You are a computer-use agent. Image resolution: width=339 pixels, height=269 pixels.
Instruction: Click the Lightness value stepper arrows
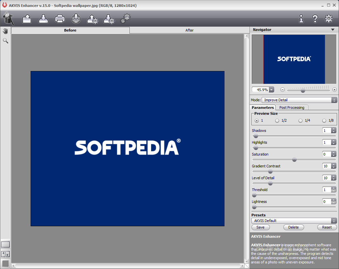tap(334, 202)
